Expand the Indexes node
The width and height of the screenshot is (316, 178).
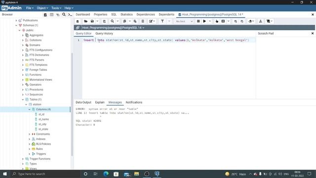(x=30, y=139)
